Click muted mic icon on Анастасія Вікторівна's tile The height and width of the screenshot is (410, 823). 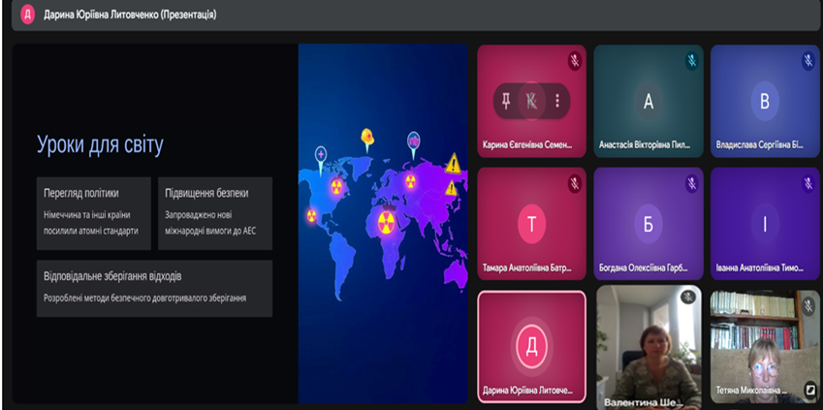coord(691,60)
